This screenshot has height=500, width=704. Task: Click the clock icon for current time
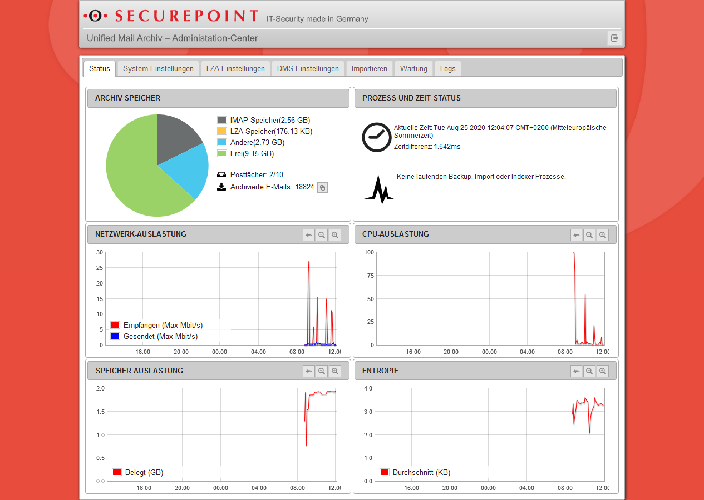pyautogui.click(x=377, y=137)
